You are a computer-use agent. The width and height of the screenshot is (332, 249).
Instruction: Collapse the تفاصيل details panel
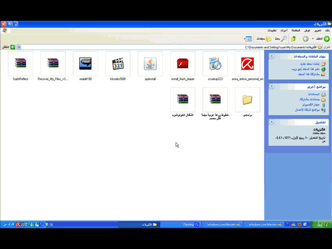[x=272, y=122]
